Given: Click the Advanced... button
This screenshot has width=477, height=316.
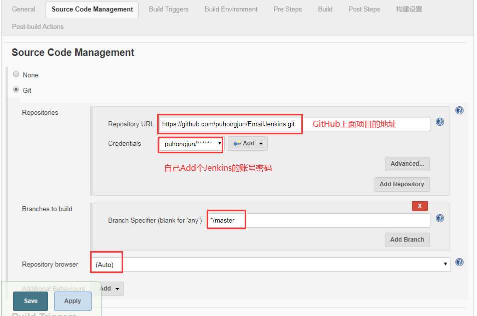Looking at the screenshot, I should 407,164.
